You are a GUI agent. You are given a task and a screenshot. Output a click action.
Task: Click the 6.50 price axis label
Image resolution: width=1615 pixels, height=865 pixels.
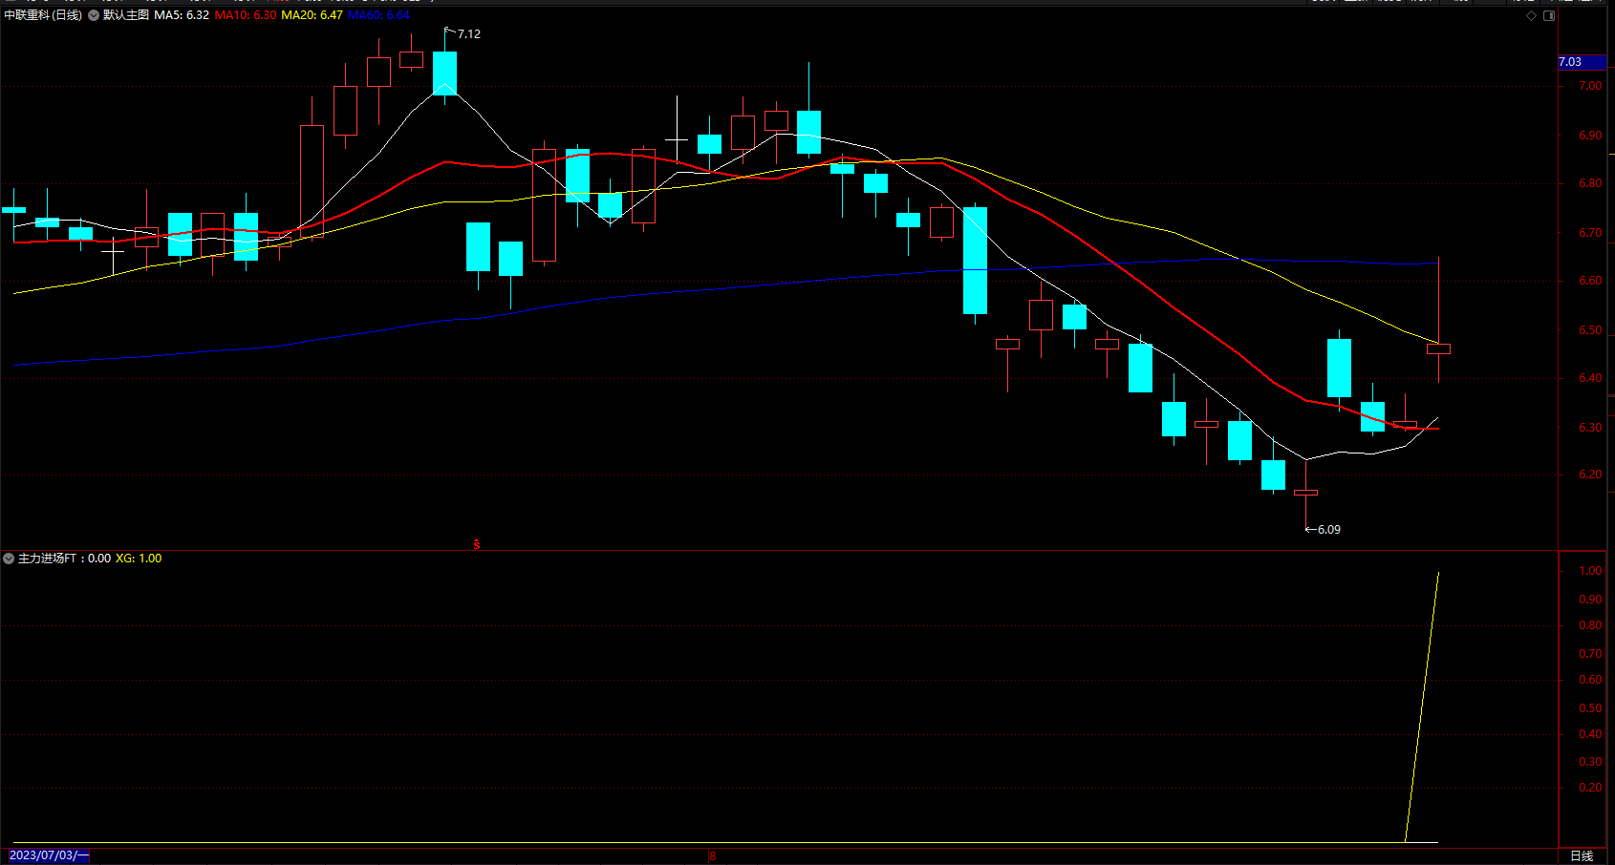(1590, 330)
